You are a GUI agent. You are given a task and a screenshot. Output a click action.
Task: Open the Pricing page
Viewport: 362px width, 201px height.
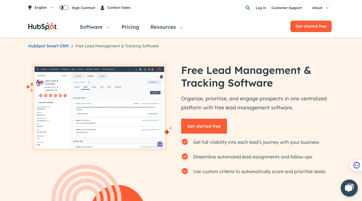(x=130, y=27)
